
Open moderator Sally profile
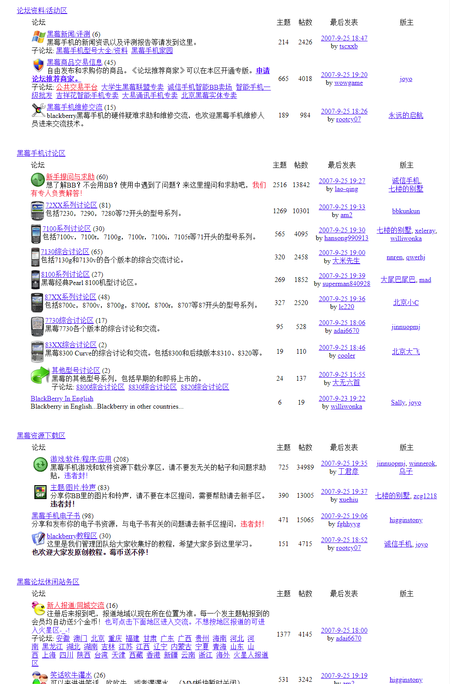398,402
